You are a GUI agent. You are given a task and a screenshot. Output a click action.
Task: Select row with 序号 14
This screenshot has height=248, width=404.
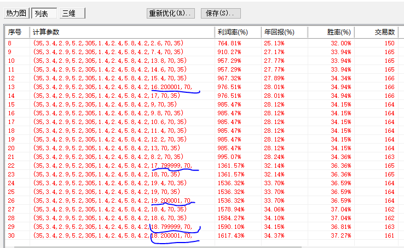point(204,96)
